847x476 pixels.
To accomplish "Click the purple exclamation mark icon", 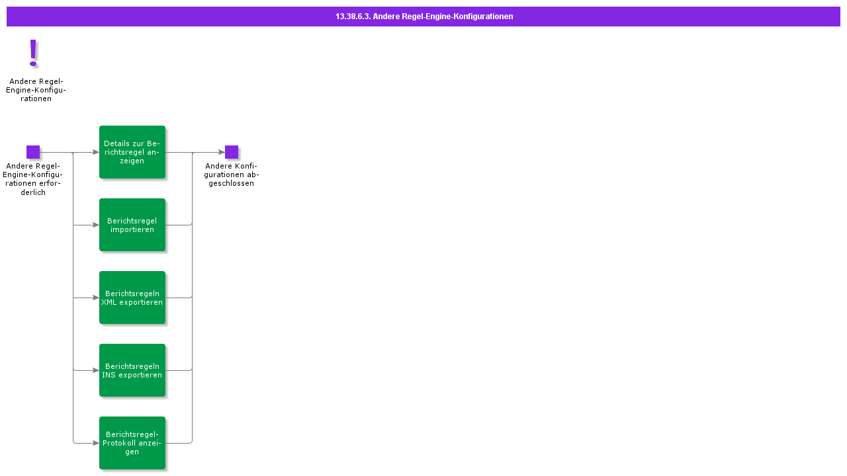I will pos(33,53).
